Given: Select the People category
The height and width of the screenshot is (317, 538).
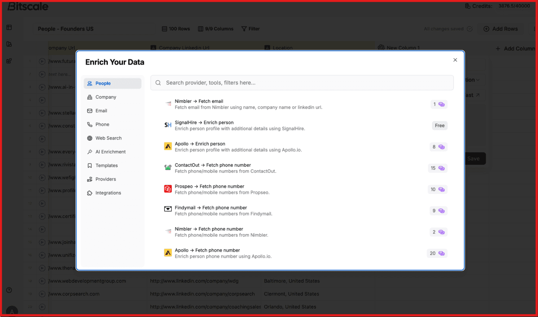Looking at the screenshot, I should tap(113, 83).
